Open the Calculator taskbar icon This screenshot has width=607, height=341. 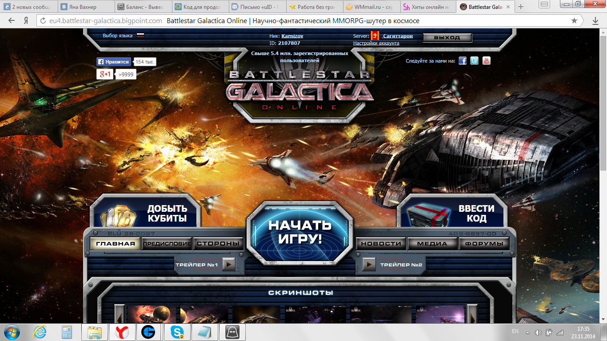click(x=67, y=332)
